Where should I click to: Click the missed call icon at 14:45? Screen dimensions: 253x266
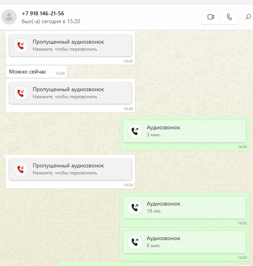(x=21, y=46)
